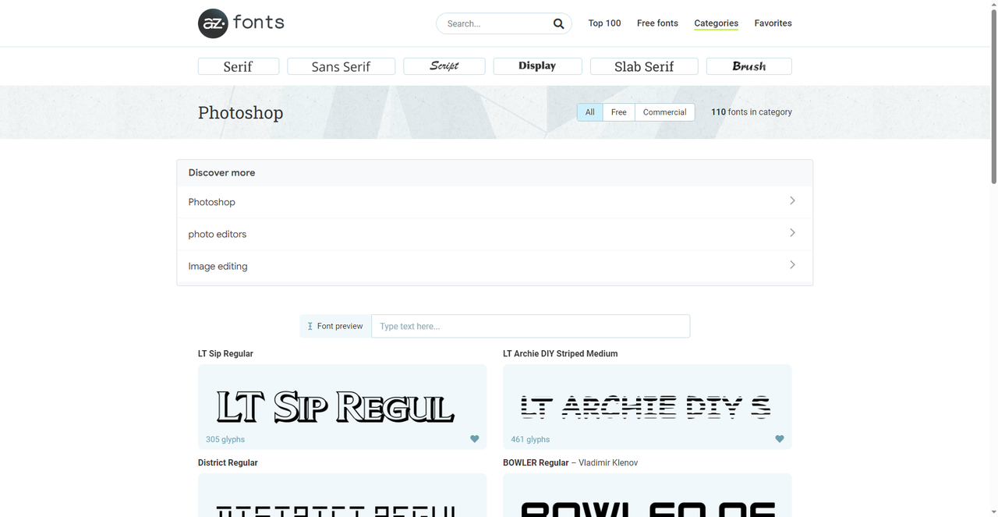Favorite LT Archie DIY Striped heart icon
This screenshot has width=998, height=517.
point(779,439)
